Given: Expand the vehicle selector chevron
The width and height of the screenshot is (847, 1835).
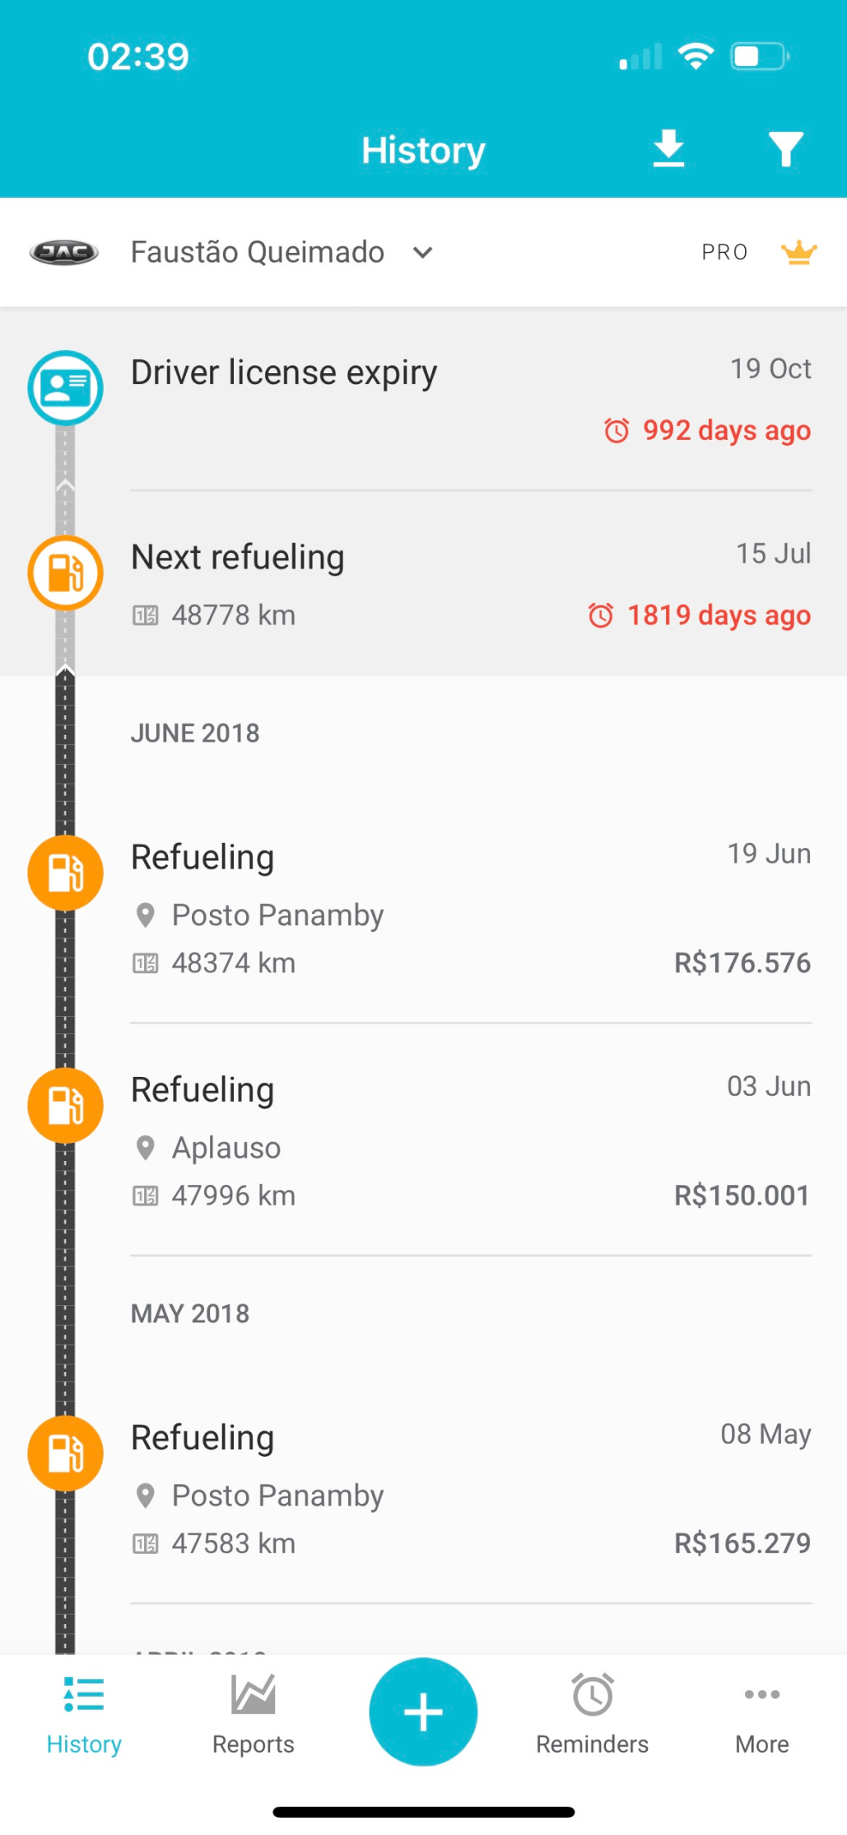Looking at the screenshot, I should pyautogui.click(x=423, y=252).
